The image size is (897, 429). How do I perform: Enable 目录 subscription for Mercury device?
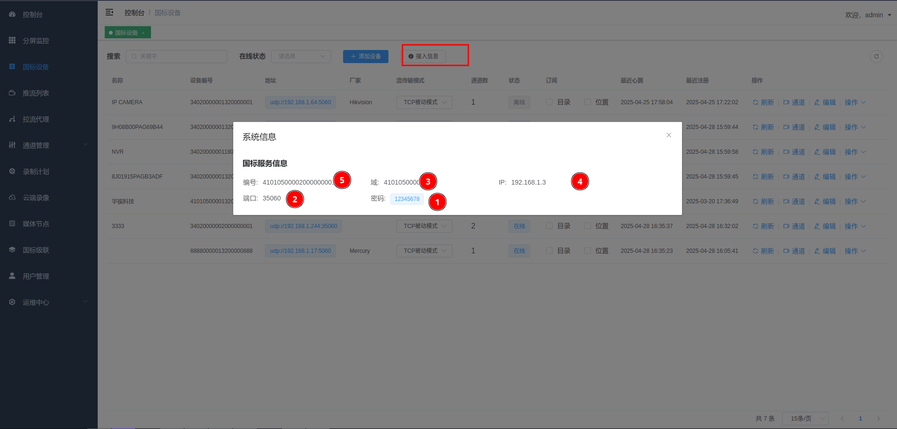(x=549, y=250)
